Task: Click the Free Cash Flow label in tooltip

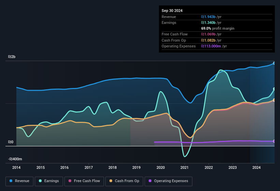Action: tap(175, 34)
